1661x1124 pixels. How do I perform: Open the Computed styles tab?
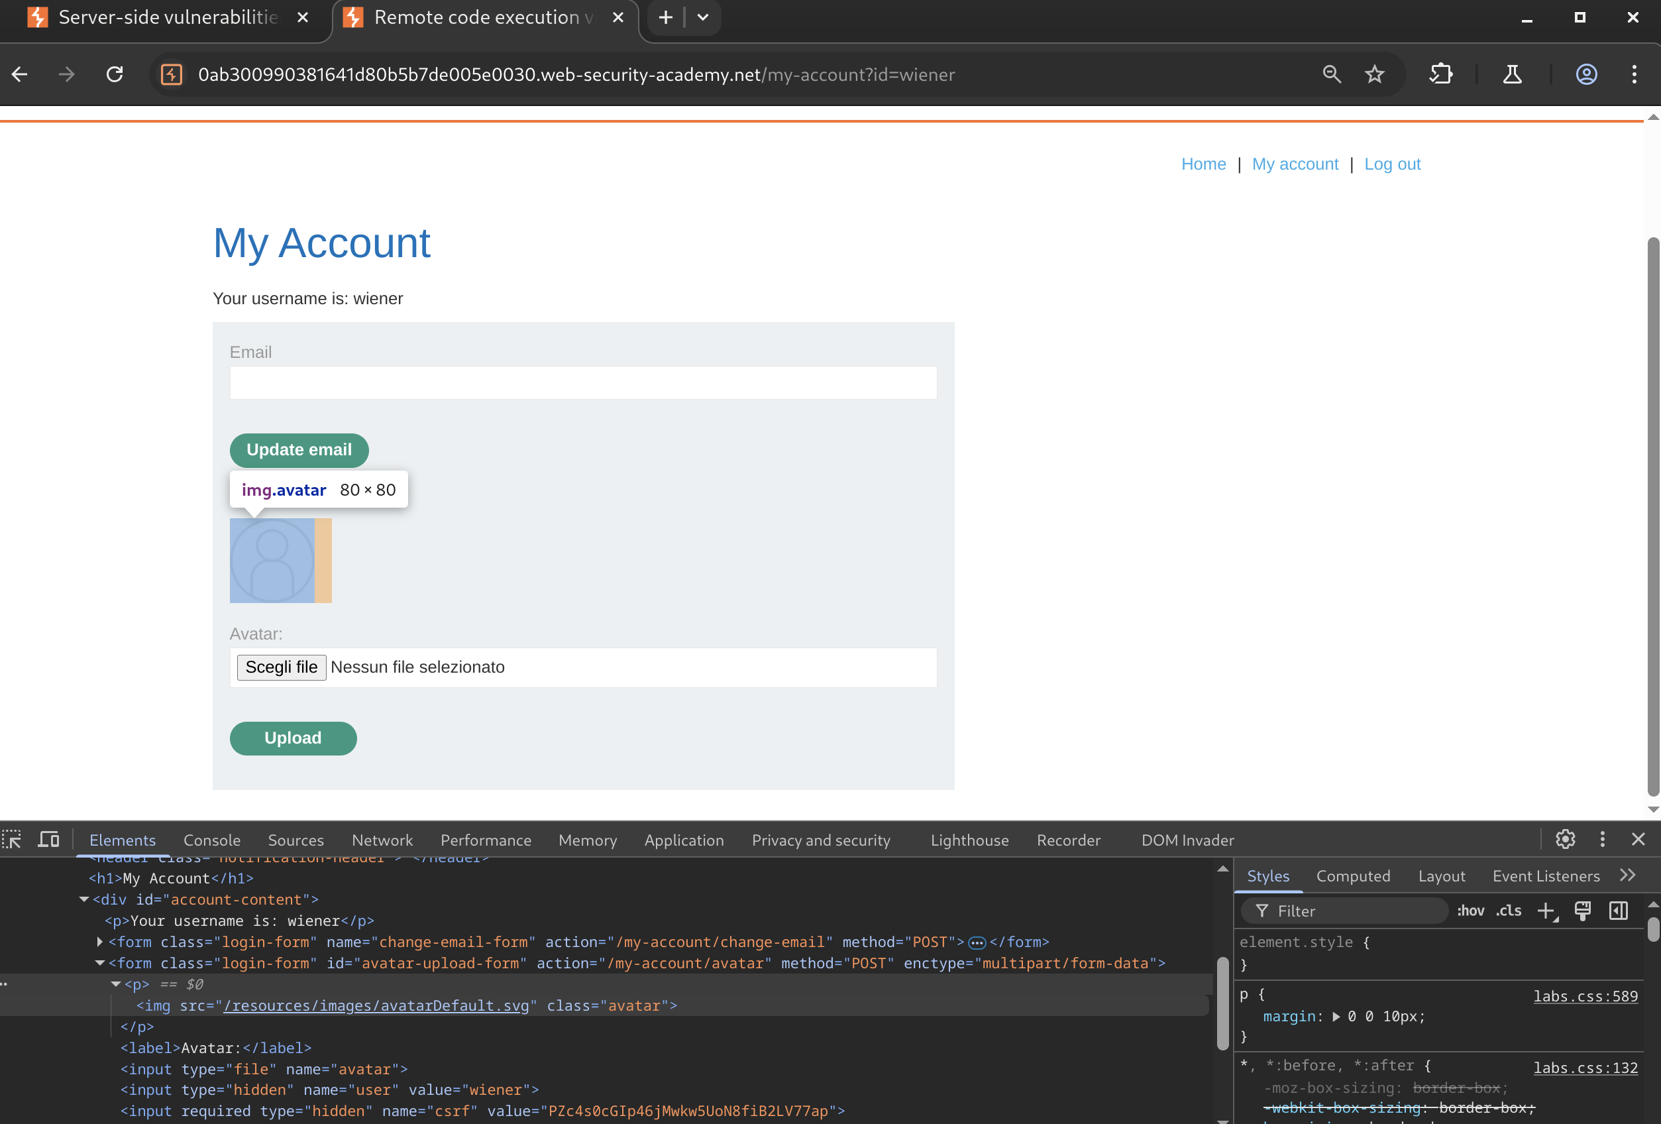click(x=1352, y=876)
